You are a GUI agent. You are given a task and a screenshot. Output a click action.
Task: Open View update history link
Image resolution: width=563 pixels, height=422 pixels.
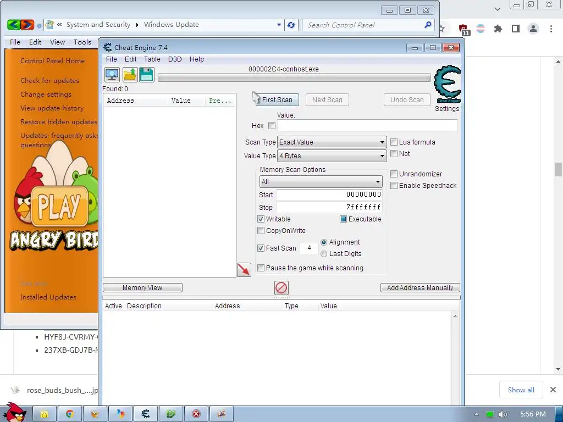pyautogui.click(x=52, y=108)
